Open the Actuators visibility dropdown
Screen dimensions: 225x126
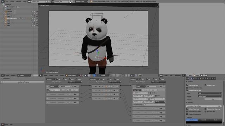coord(135,79)
